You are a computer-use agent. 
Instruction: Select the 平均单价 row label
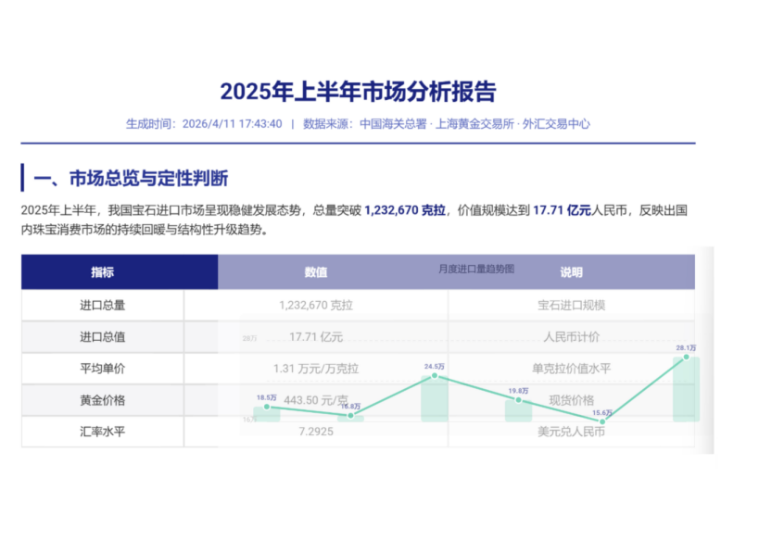tap(103, 368)
